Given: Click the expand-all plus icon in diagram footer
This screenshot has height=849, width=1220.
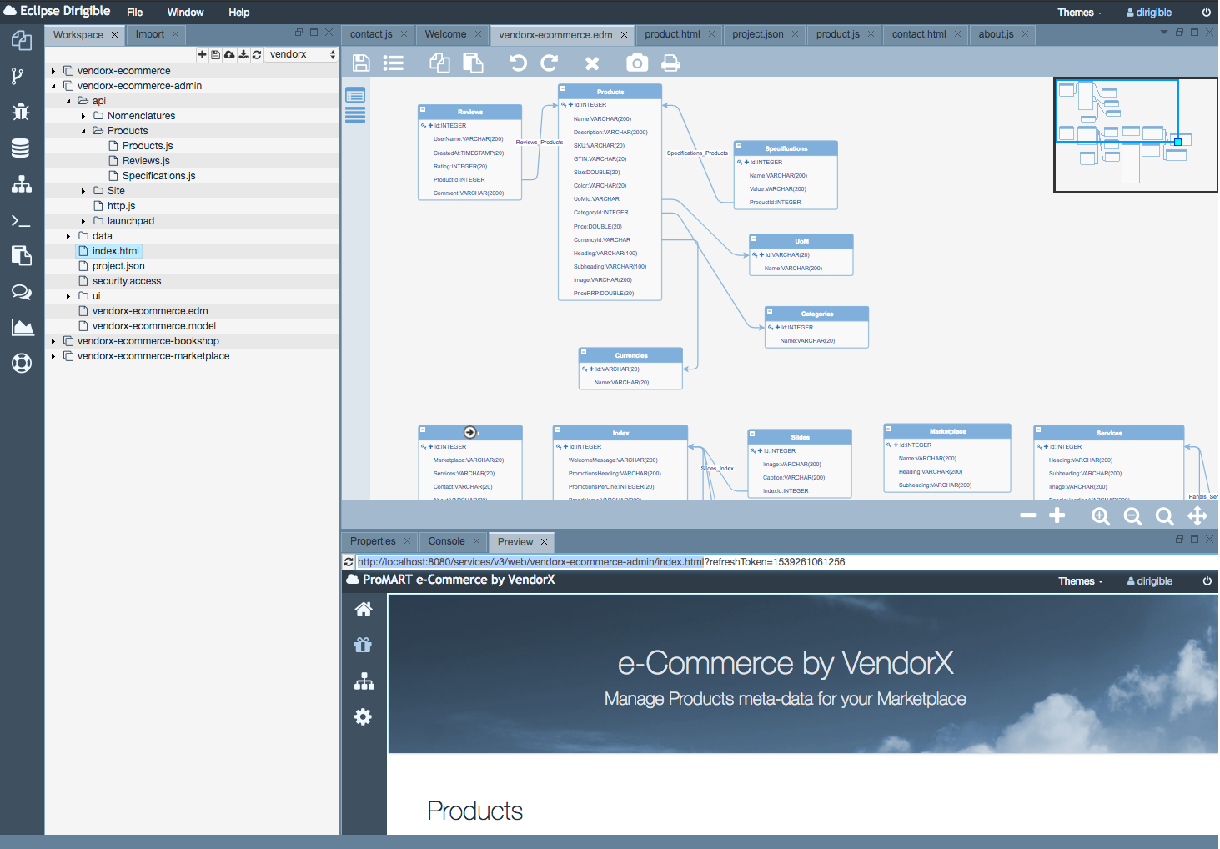Looking at the screenshot, I should [x=1057, y=515].
